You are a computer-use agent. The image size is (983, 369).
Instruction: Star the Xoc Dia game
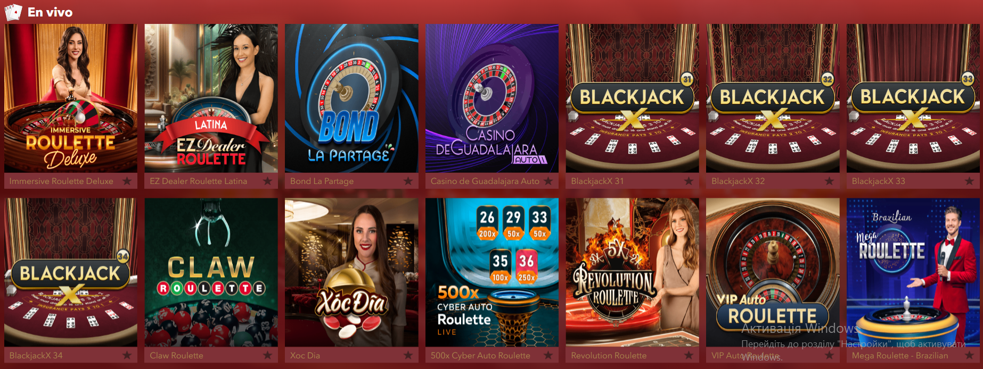(408, 355)
